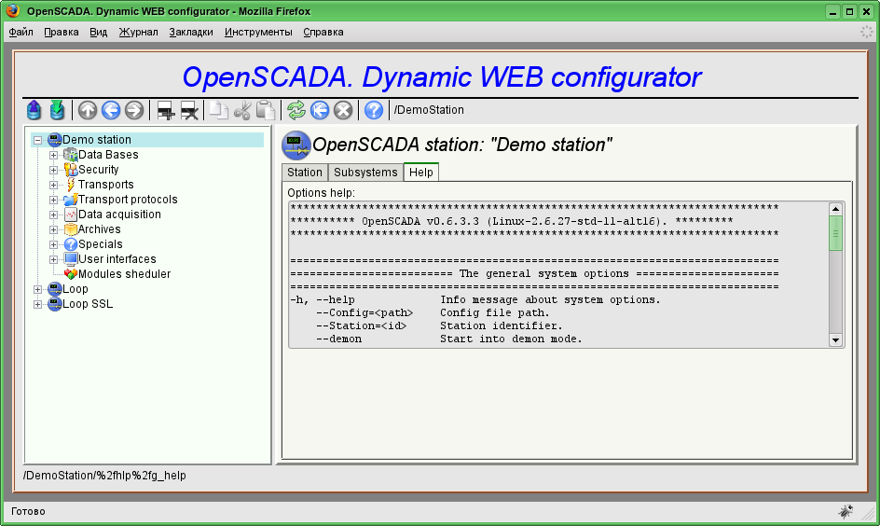Open the Справка menu
Viewport: 880px width, 526px height.
(x=323, y=32)
